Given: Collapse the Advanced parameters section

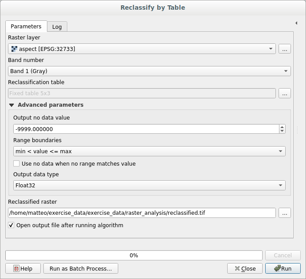Looking at the screenshot, I should pos(11,105).
